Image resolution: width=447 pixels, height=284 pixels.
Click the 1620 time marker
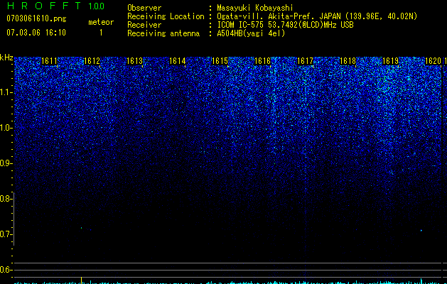click(x=433, y=61)
